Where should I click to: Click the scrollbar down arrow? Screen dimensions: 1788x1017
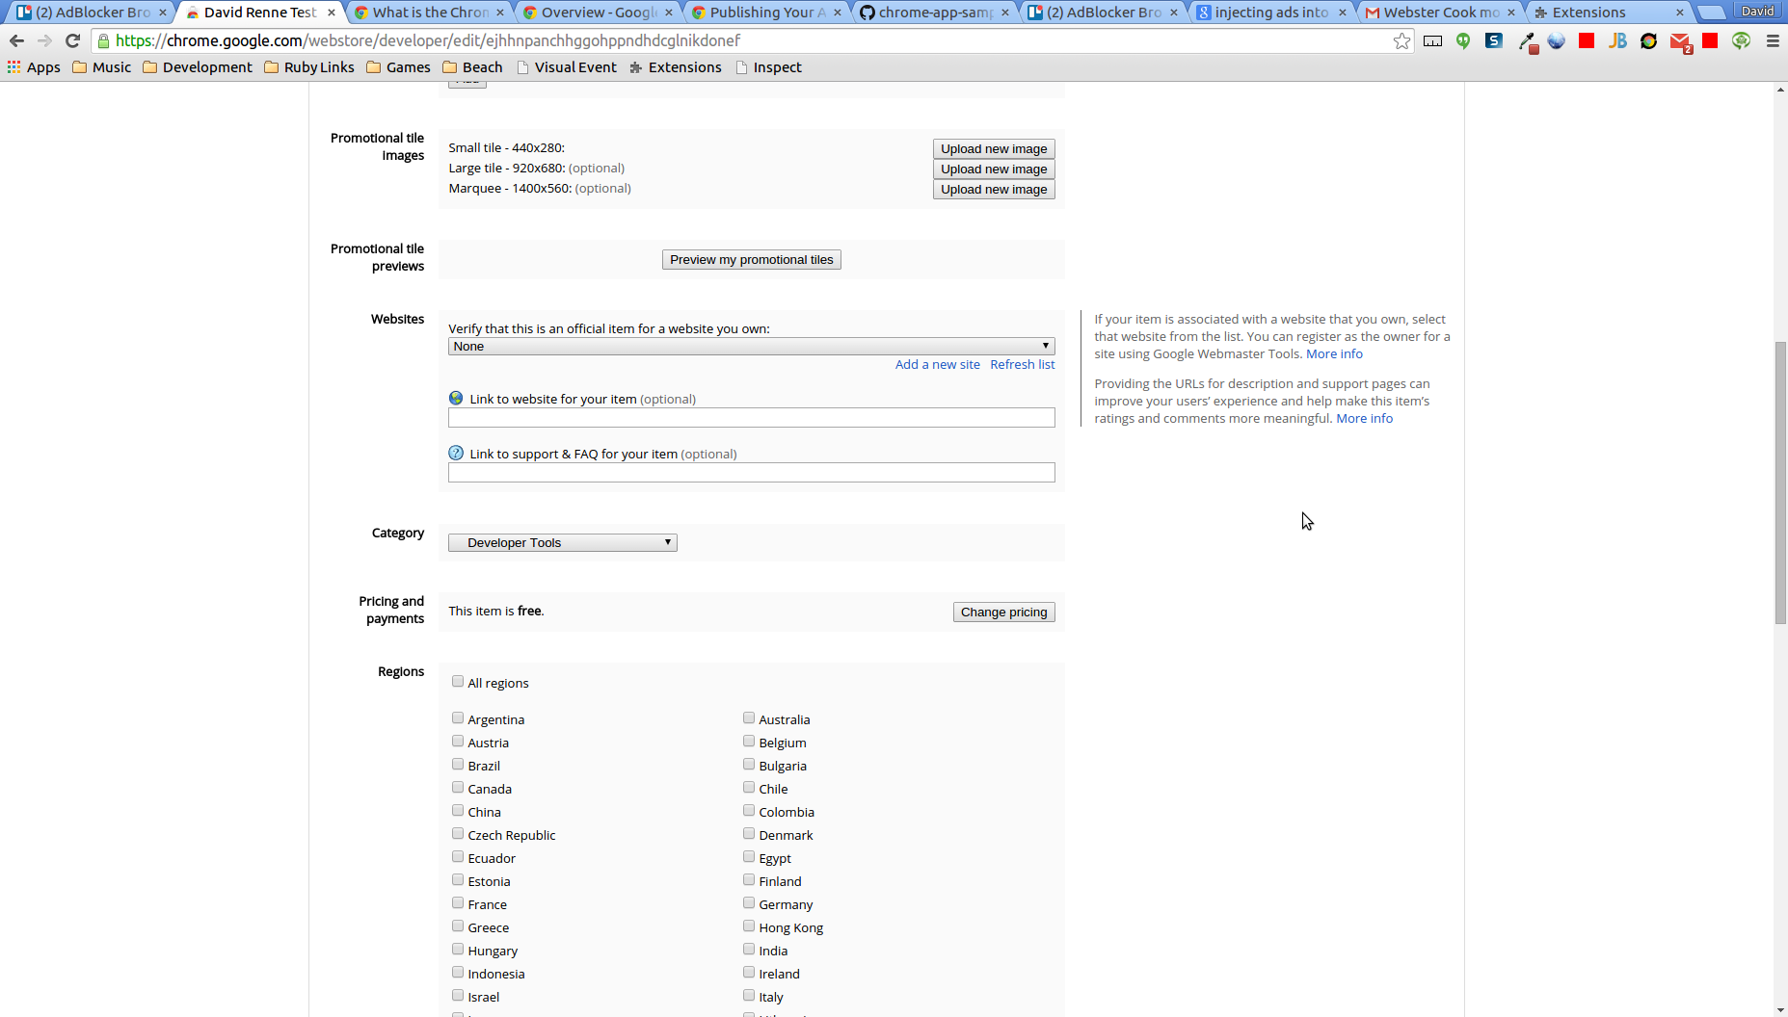click(x=1780, y=1009)
